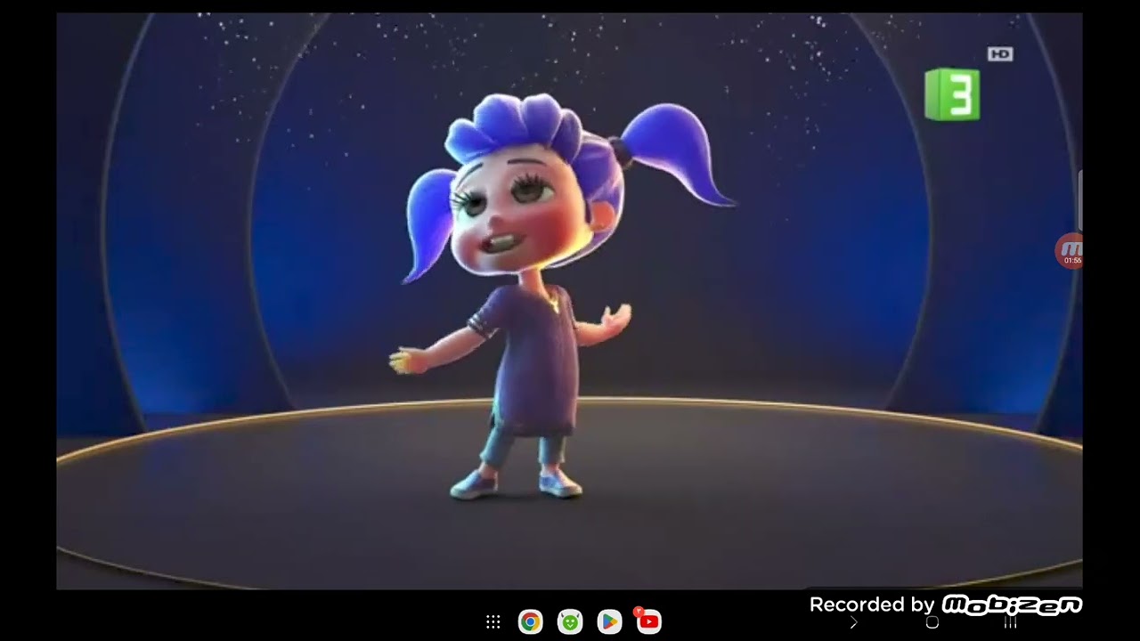This screenshot has height=641, width=1140.
Task: Tap the Android home navigation button
Action: 932,623
